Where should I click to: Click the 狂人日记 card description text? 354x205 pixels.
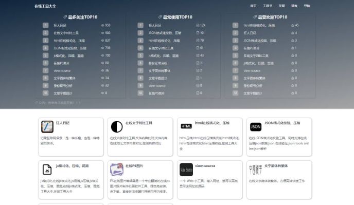(x=70, y=140)
